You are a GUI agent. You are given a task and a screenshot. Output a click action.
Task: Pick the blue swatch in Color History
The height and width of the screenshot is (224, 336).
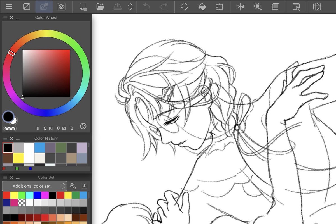pyautogui.click(x=39, y=148)
